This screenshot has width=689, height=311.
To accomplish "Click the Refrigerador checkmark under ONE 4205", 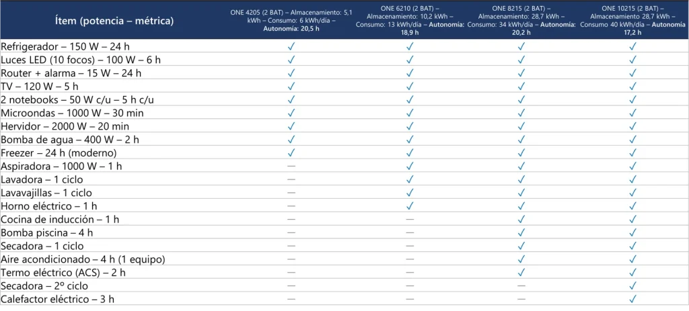I will coord(291,46).
